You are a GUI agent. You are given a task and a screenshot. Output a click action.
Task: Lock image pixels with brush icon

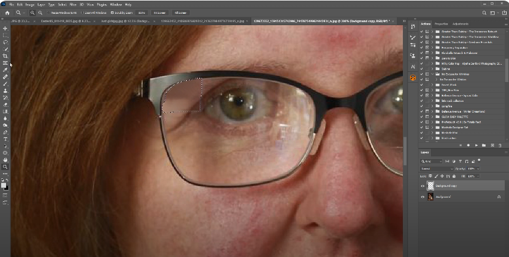436,176
